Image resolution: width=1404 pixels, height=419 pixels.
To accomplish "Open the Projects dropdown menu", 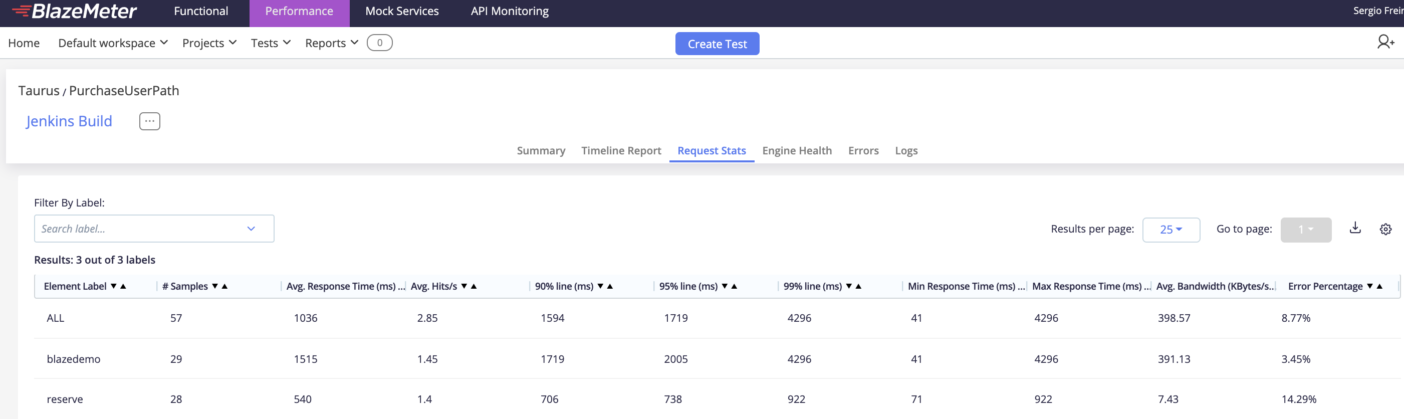I will point(209,43).
